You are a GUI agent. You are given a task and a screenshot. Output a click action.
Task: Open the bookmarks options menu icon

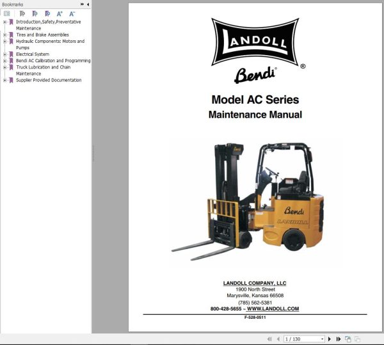coord(7,13)
